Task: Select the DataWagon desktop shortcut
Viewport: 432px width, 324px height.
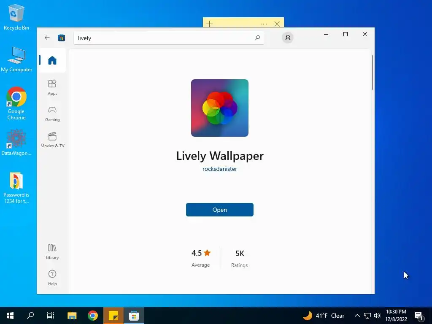Action: [x=16, y=143]
